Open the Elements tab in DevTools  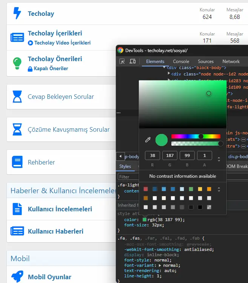coord(155,62)
